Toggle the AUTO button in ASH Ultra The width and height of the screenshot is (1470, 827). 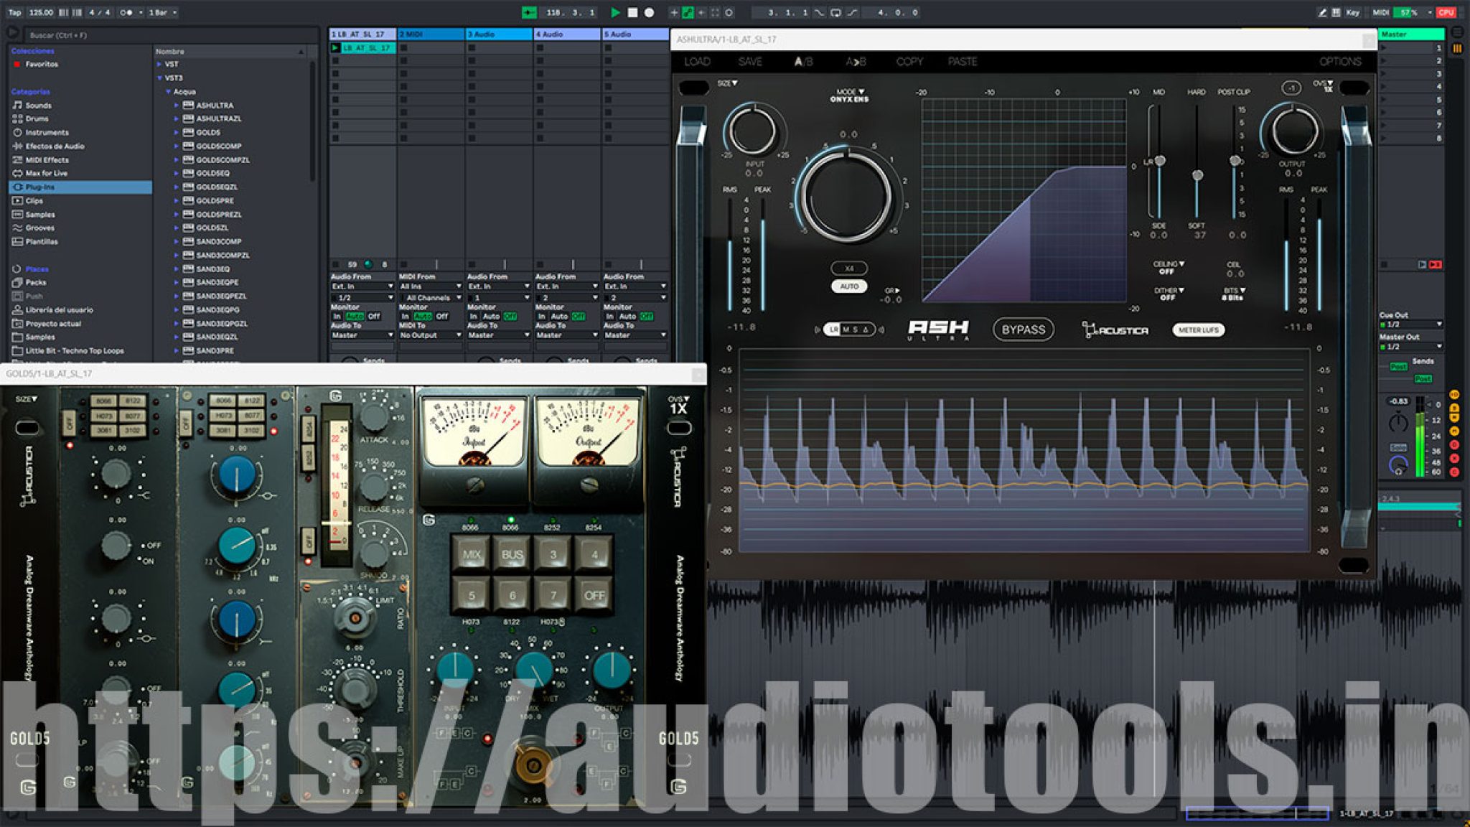(x=849, y=286)
